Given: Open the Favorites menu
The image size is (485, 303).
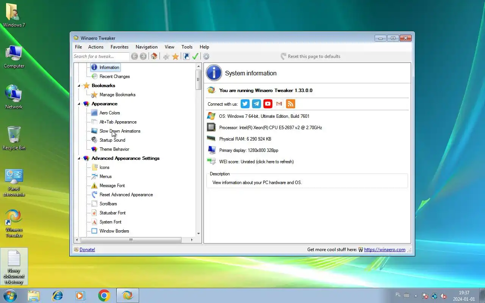Looking at the screenshot, I should point(119,47).
